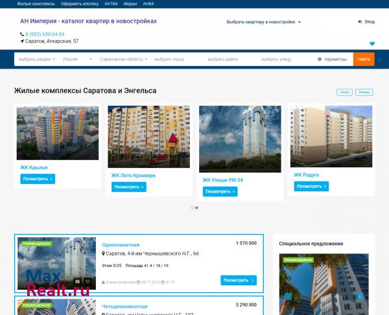The image size is (389, 315).
Task: Click the Однокомнатная listing photo
Action: tap(57, 263)
